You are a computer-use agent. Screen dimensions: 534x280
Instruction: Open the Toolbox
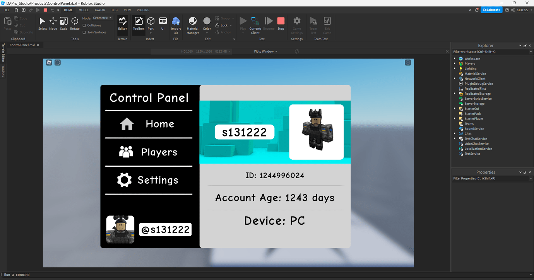click(138, 23)
